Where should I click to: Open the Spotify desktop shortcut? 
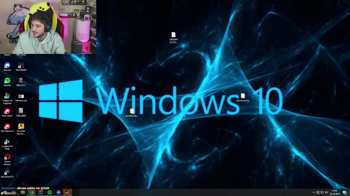7,82
